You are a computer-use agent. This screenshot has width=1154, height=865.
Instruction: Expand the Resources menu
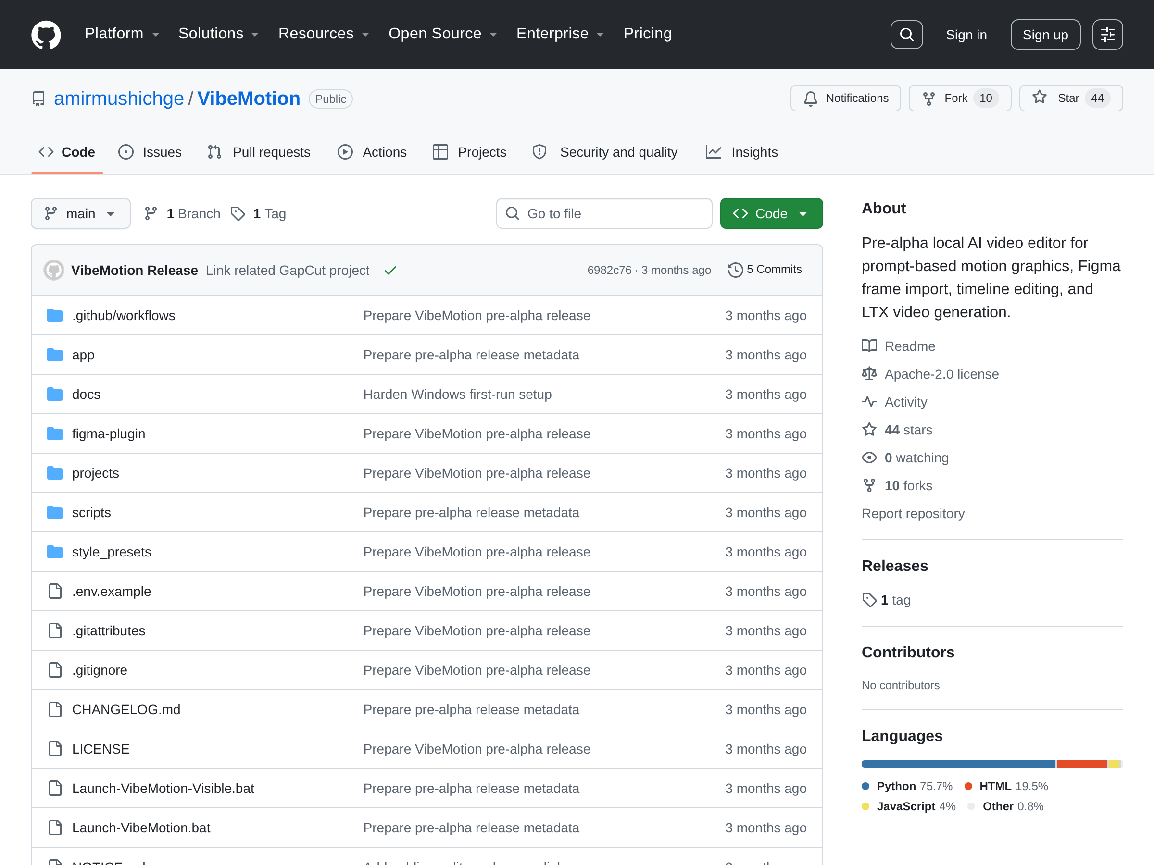(x=324, y=33)
